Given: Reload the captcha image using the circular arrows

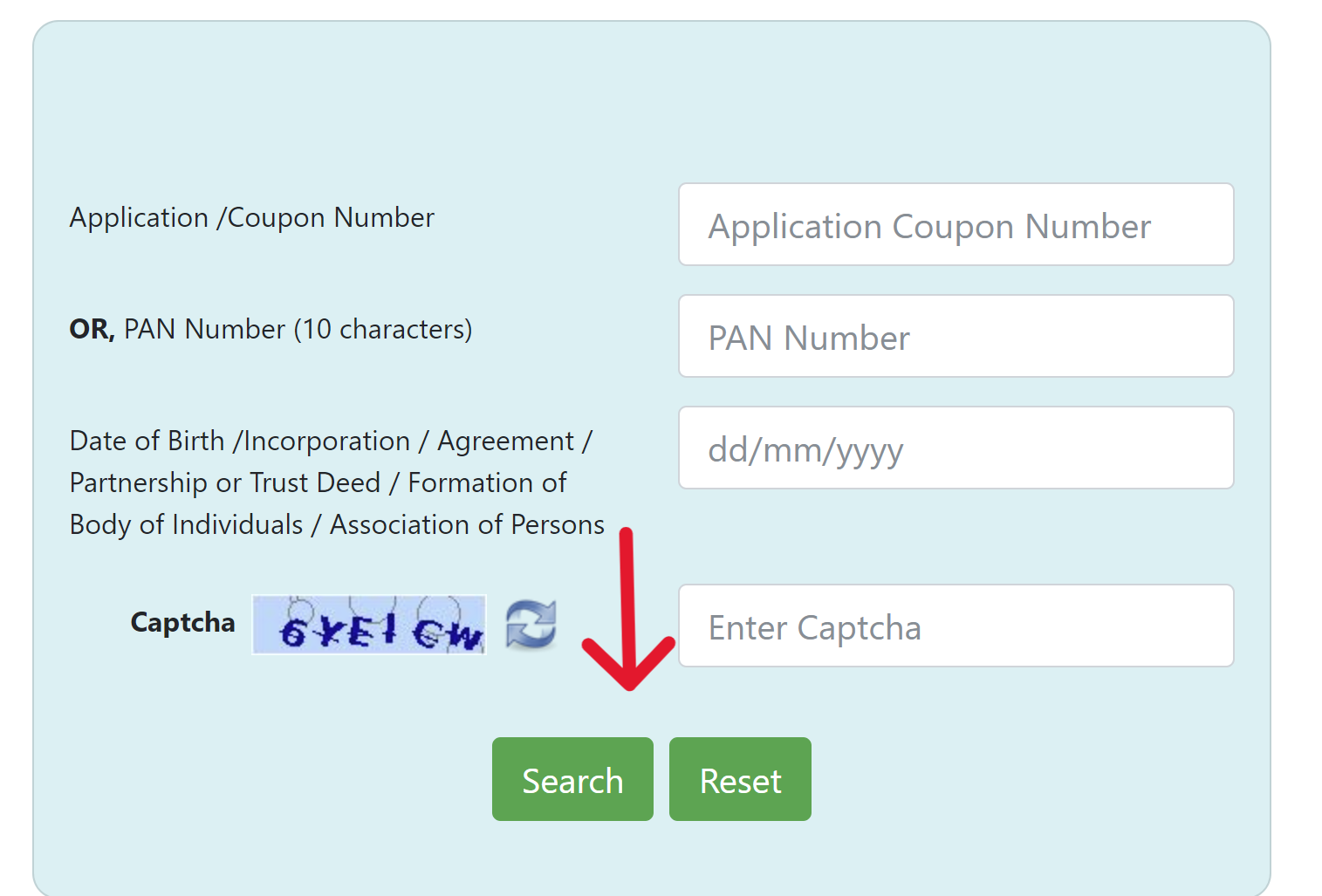Looking at the screenshot, I should [531, 625].
